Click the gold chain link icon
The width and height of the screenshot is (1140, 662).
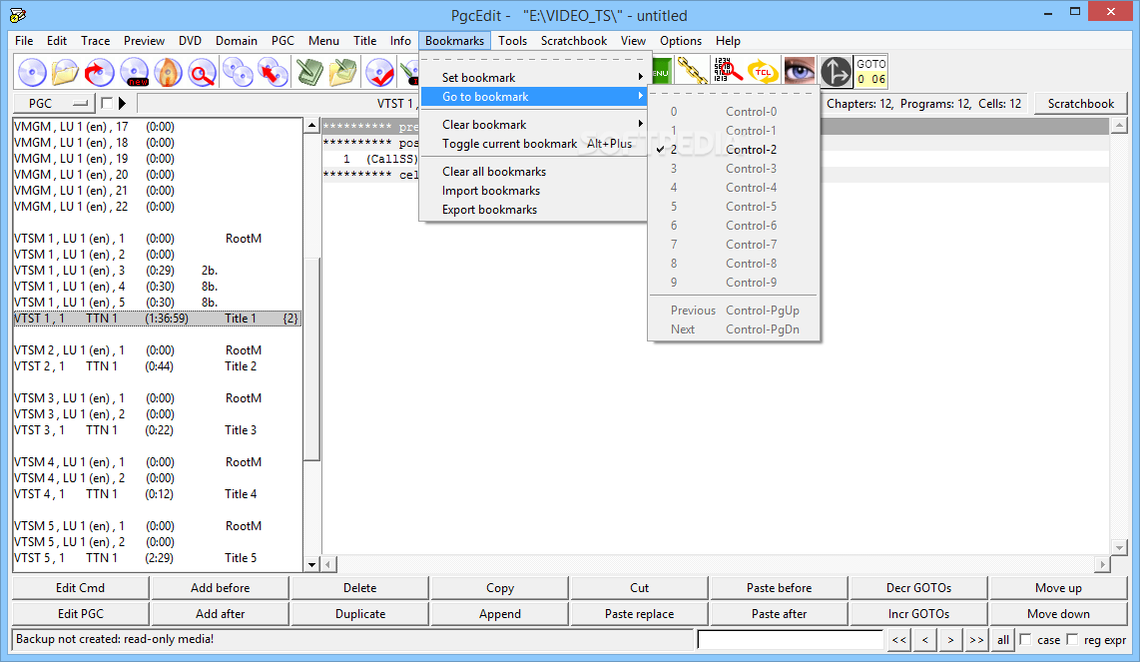click(692, 71)
